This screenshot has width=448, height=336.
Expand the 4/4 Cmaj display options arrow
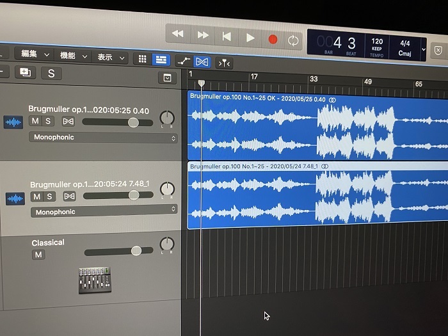pos(423,48)
